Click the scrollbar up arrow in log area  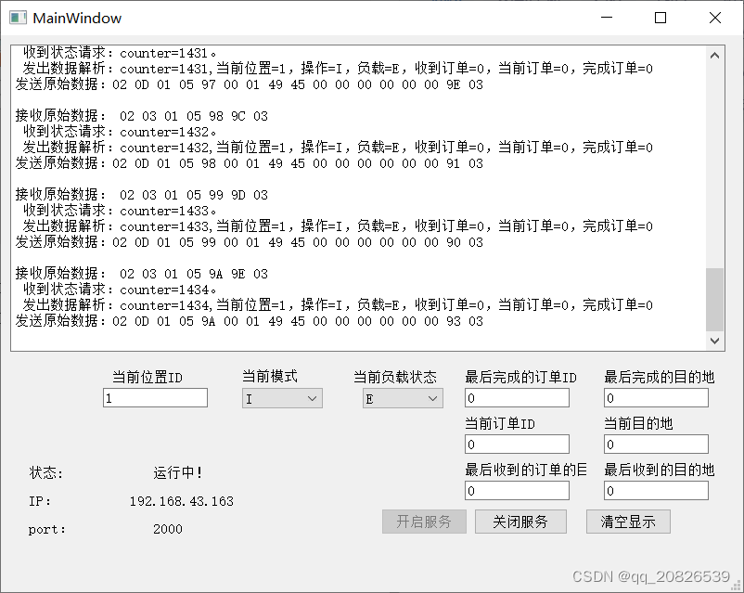pos(714,54)
